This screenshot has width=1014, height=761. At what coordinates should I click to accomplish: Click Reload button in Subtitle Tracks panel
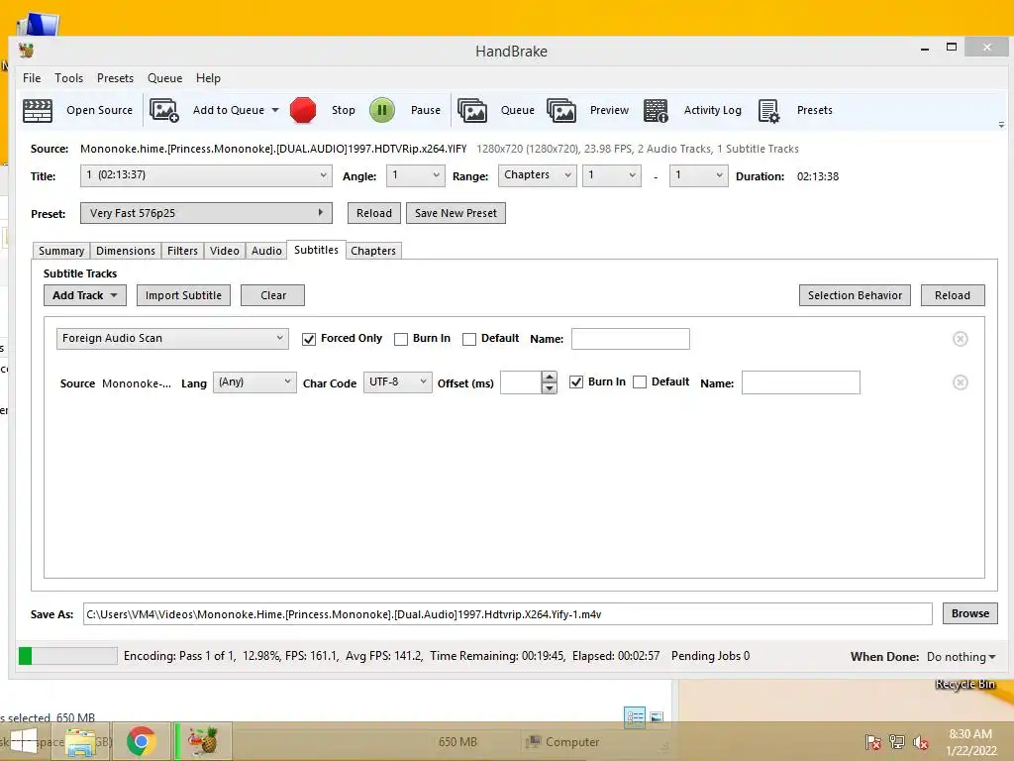pos(953,295)
